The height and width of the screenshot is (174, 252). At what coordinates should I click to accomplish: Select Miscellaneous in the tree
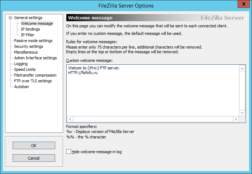(x=26, y=52)
